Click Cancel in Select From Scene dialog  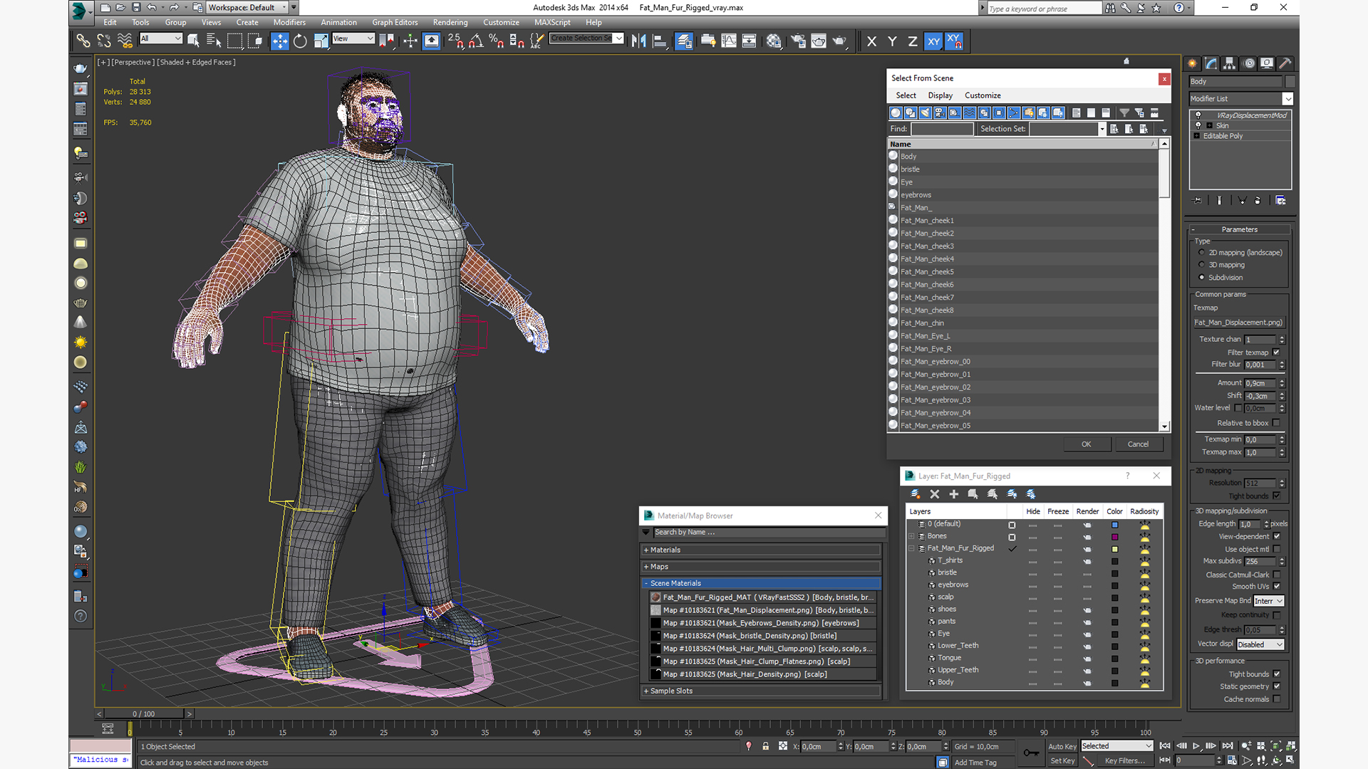1138,443
